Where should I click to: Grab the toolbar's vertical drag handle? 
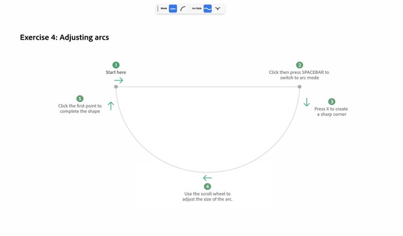tap(158, 9)
